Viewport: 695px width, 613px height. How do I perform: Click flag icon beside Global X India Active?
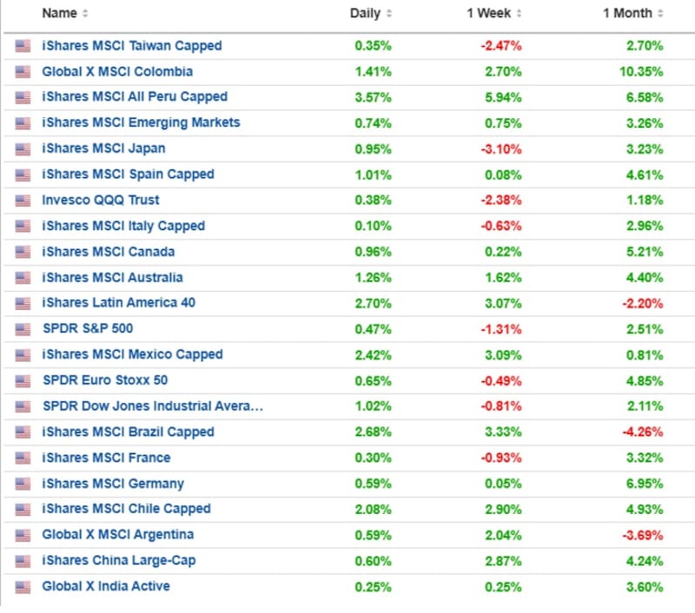coord(23,587)
